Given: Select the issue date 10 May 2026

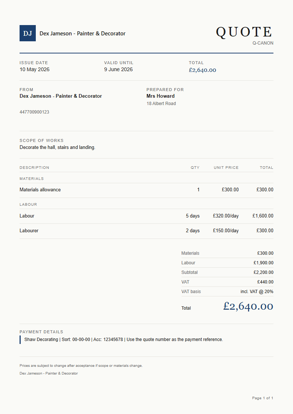Looking at the screenshot, I should pyautogui.click(x=34, y=69).
